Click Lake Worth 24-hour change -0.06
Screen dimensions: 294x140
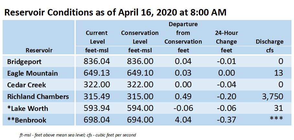point(227,108)
